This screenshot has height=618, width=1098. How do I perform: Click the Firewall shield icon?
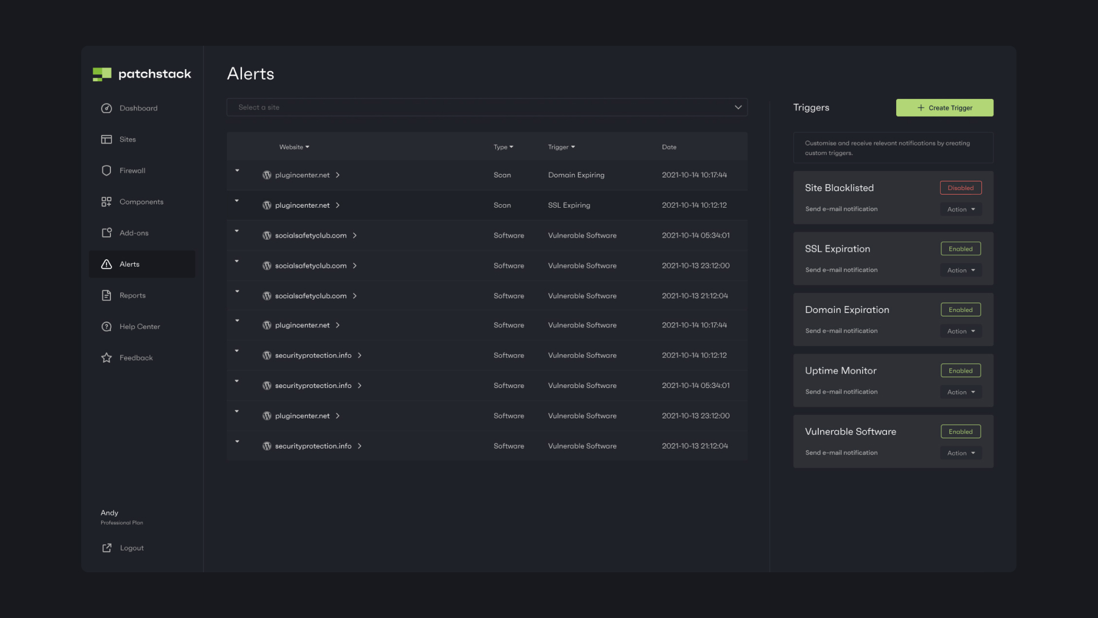click(x=106, y=171)
